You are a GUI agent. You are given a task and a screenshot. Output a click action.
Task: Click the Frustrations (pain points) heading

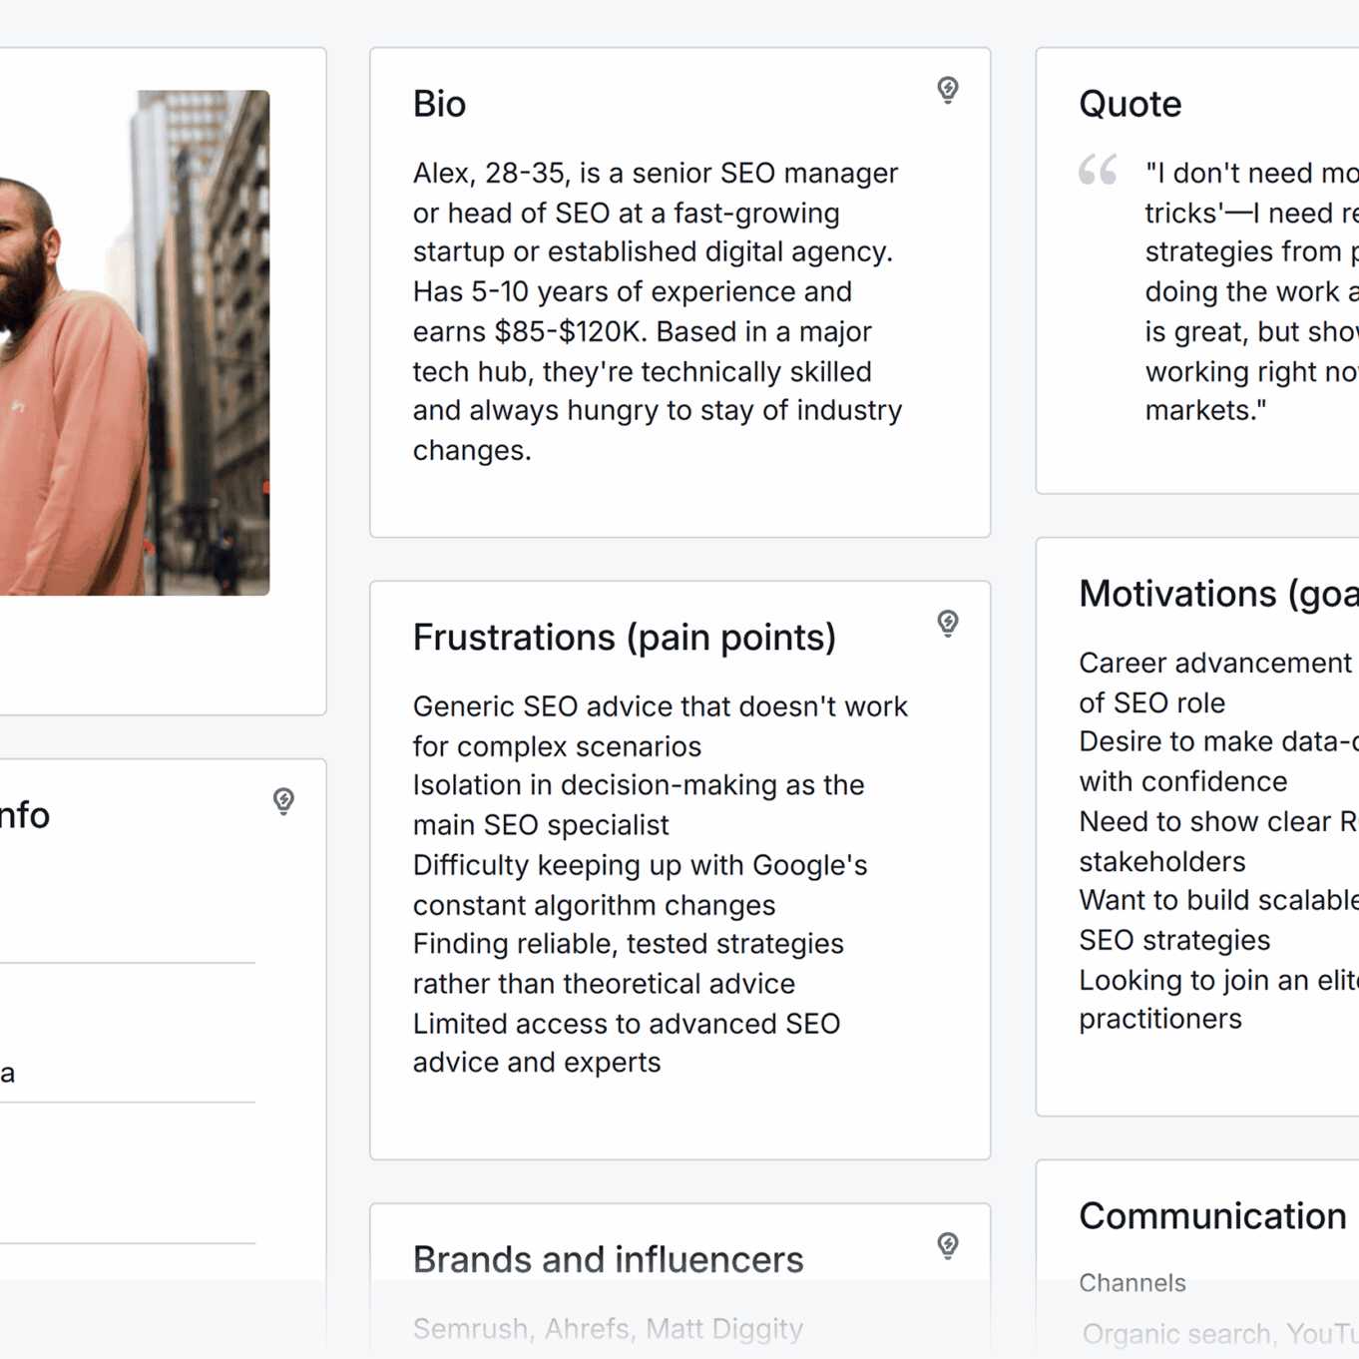point(625,637)
